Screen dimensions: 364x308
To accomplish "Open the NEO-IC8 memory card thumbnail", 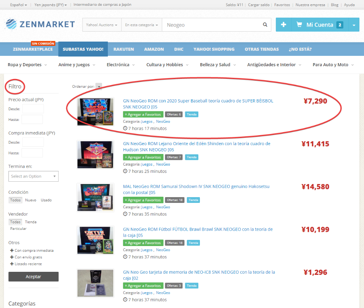I will click(96, 283).
